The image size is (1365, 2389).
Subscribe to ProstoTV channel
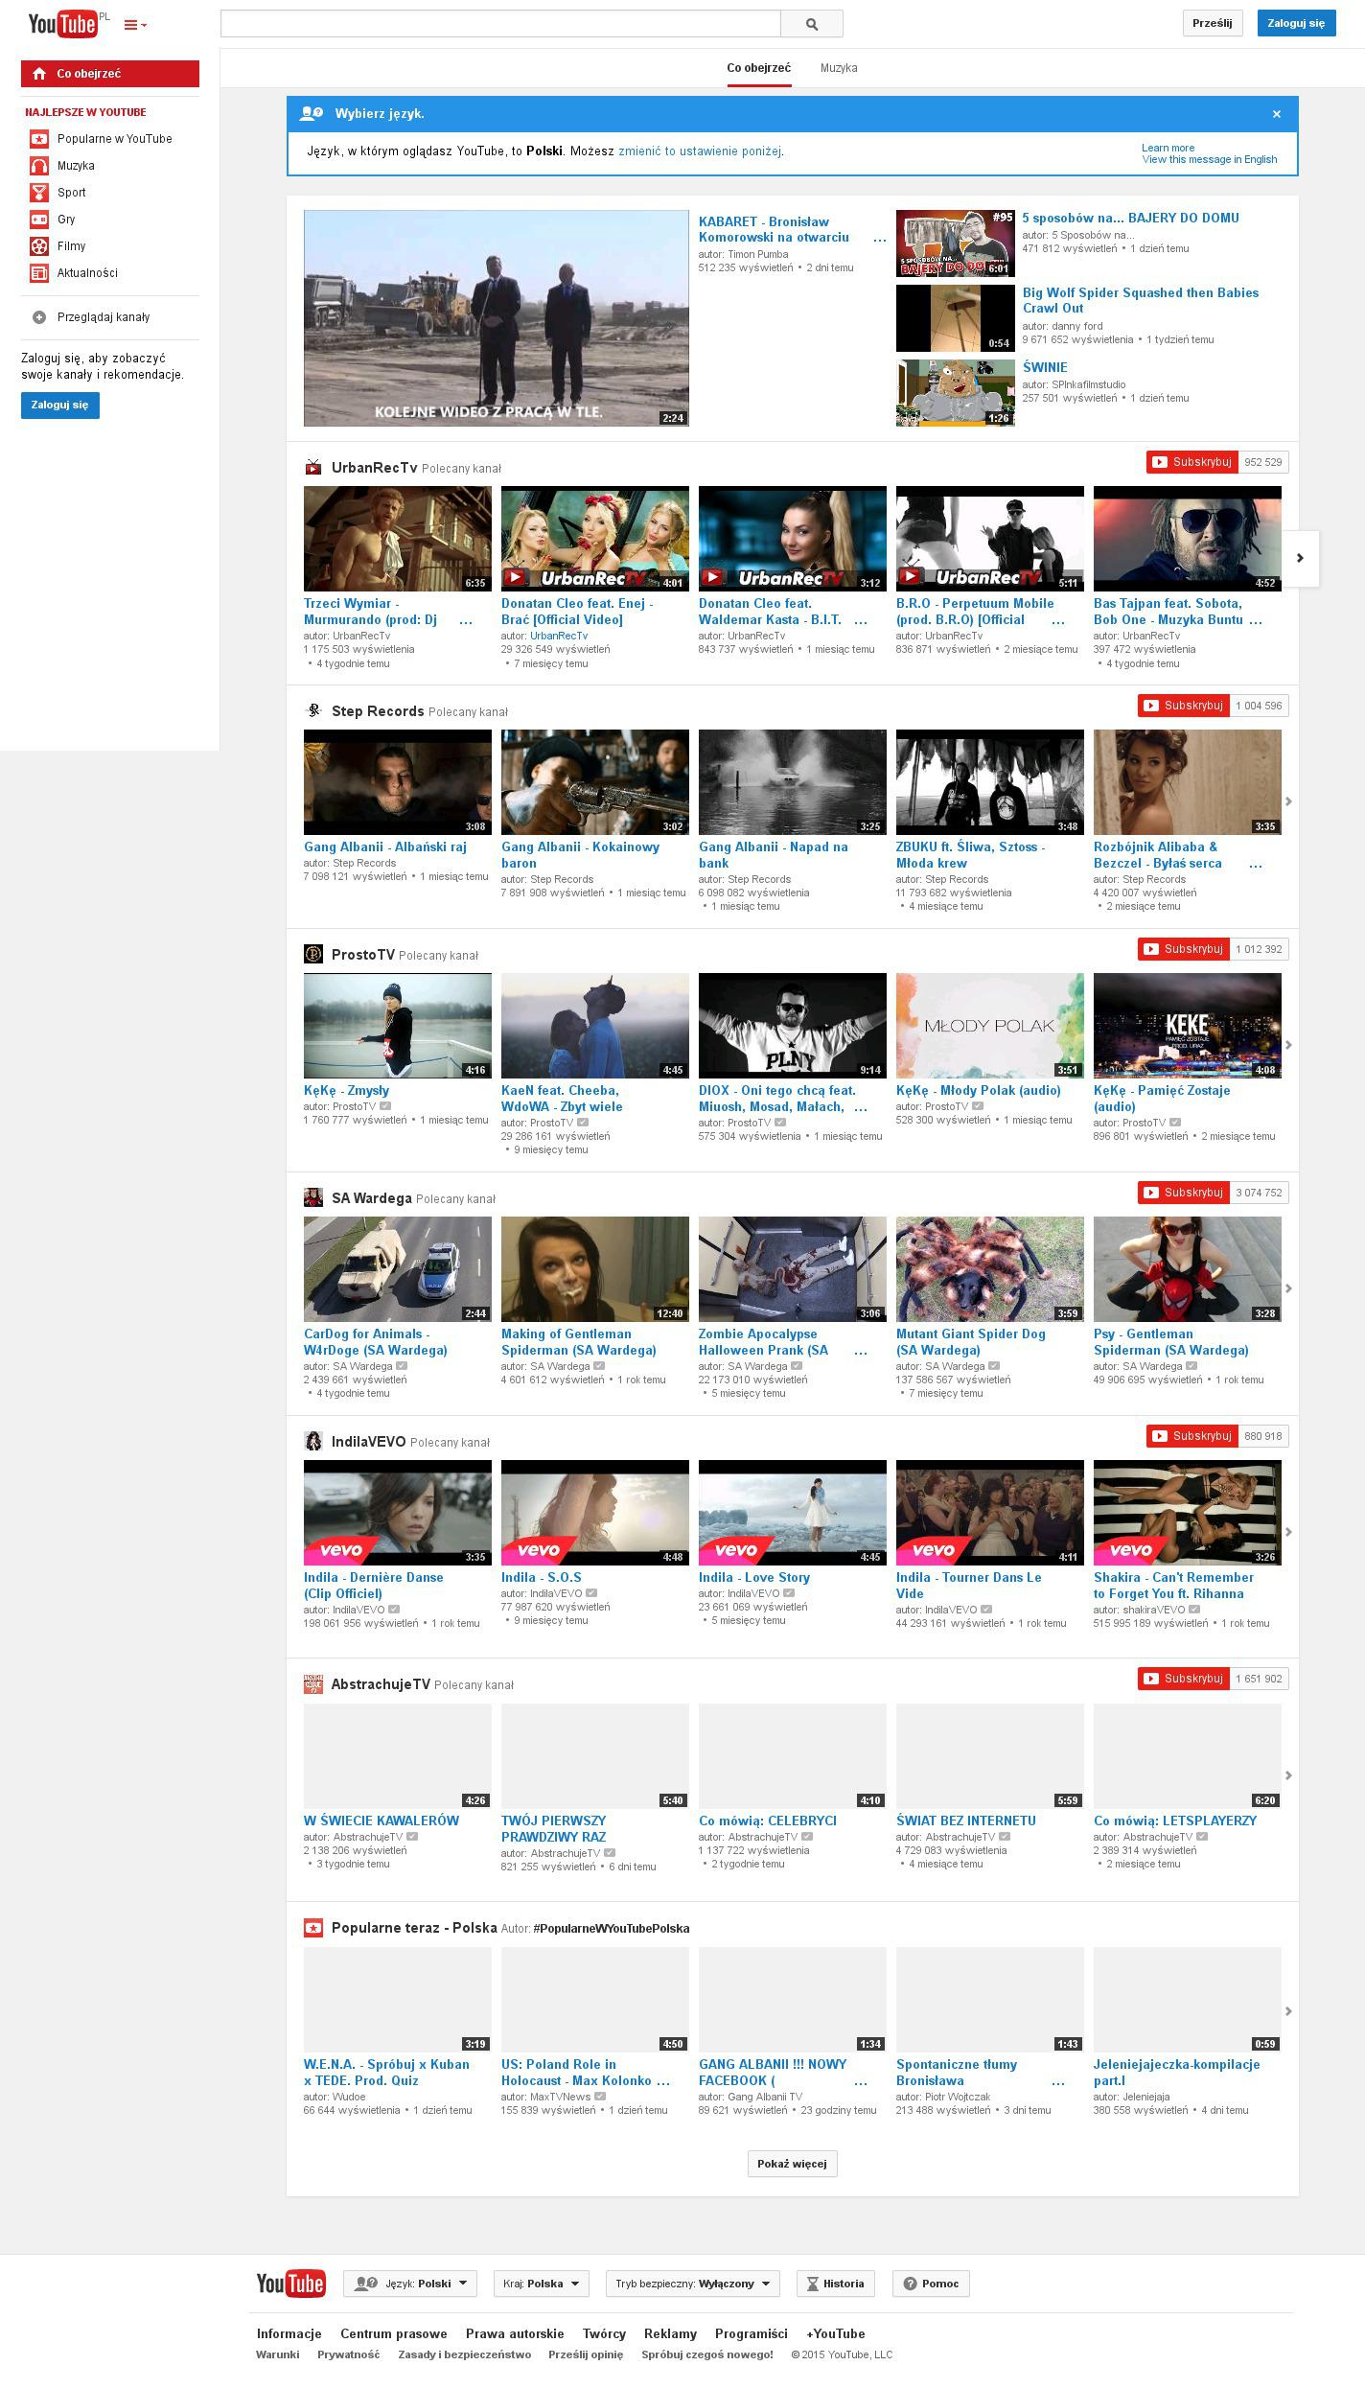(x=1184, y=949)
